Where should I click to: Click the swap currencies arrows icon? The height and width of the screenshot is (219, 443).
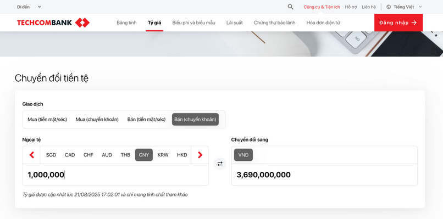coord(220,164)
